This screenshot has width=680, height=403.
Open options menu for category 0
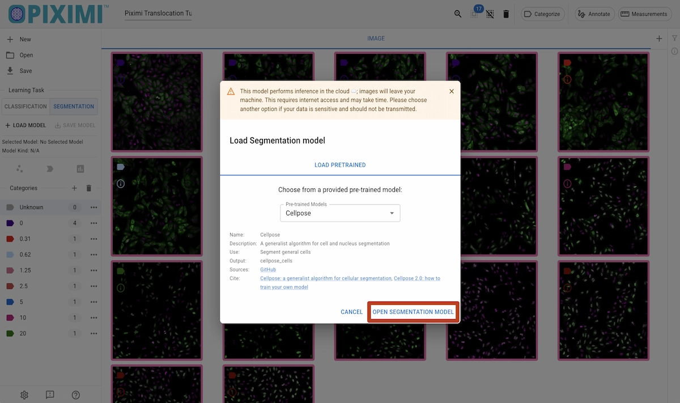94,223
